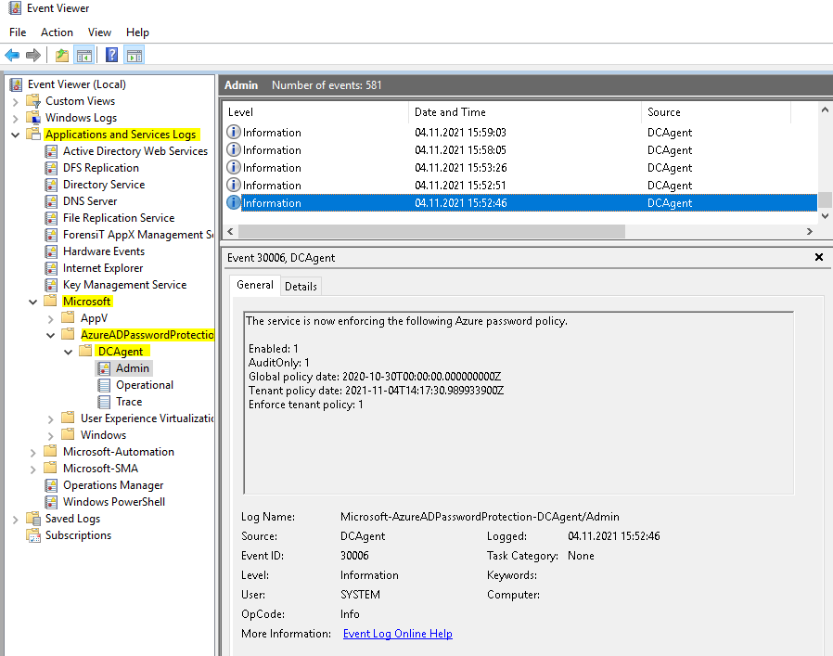The image size is (833, 656).
Task: Select the Trace log under DCAgent
Action: coord(129,402)
